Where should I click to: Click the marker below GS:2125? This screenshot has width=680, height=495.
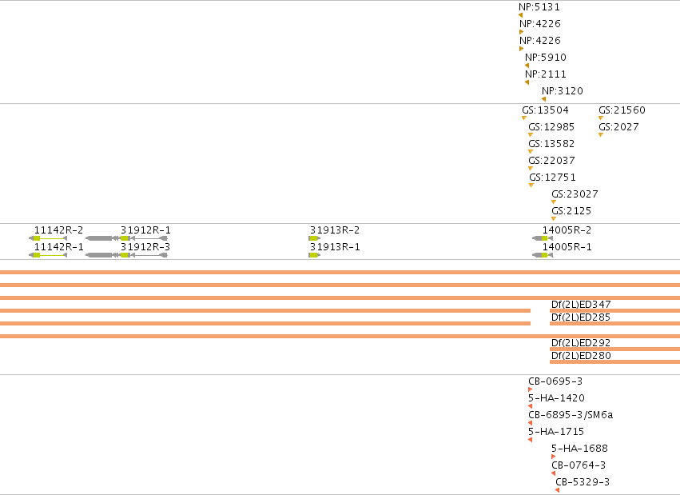click(554, 219)
